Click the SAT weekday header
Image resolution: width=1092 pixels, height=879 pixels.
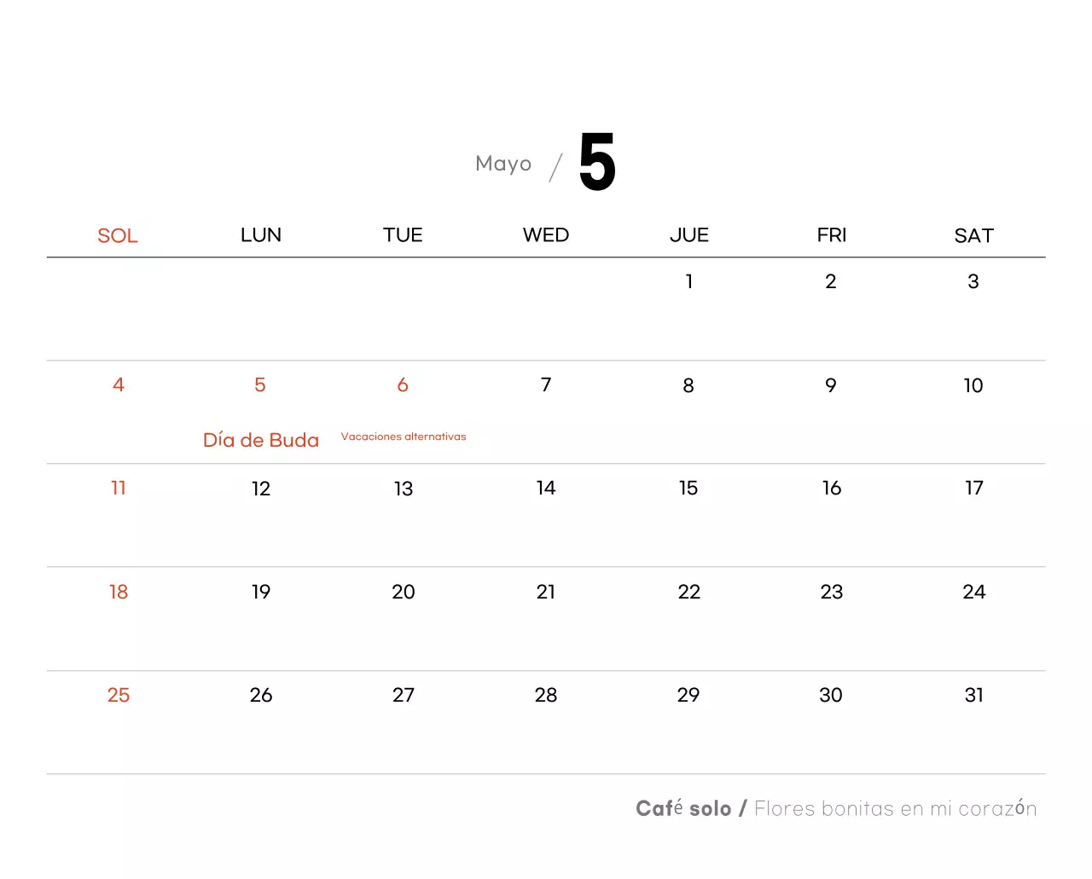pos(973,236)
